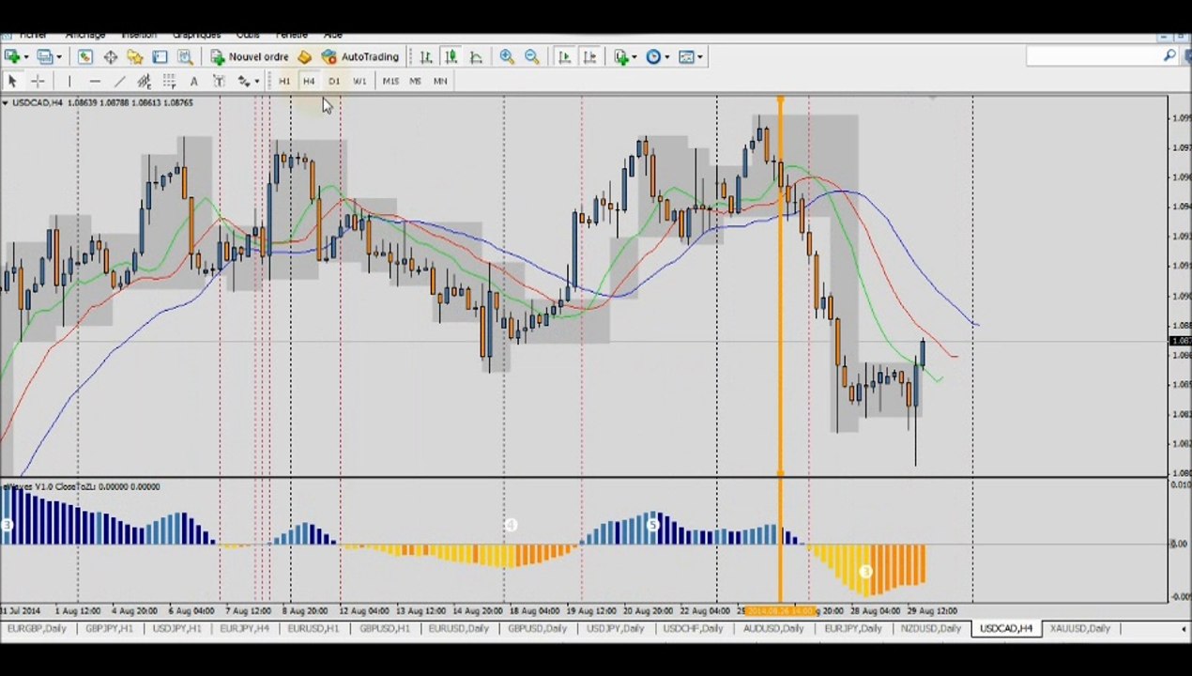This screenshot has height=676, width=1192.
Task: Select the equidistant channel tool
Action: [x=144, y=82]
